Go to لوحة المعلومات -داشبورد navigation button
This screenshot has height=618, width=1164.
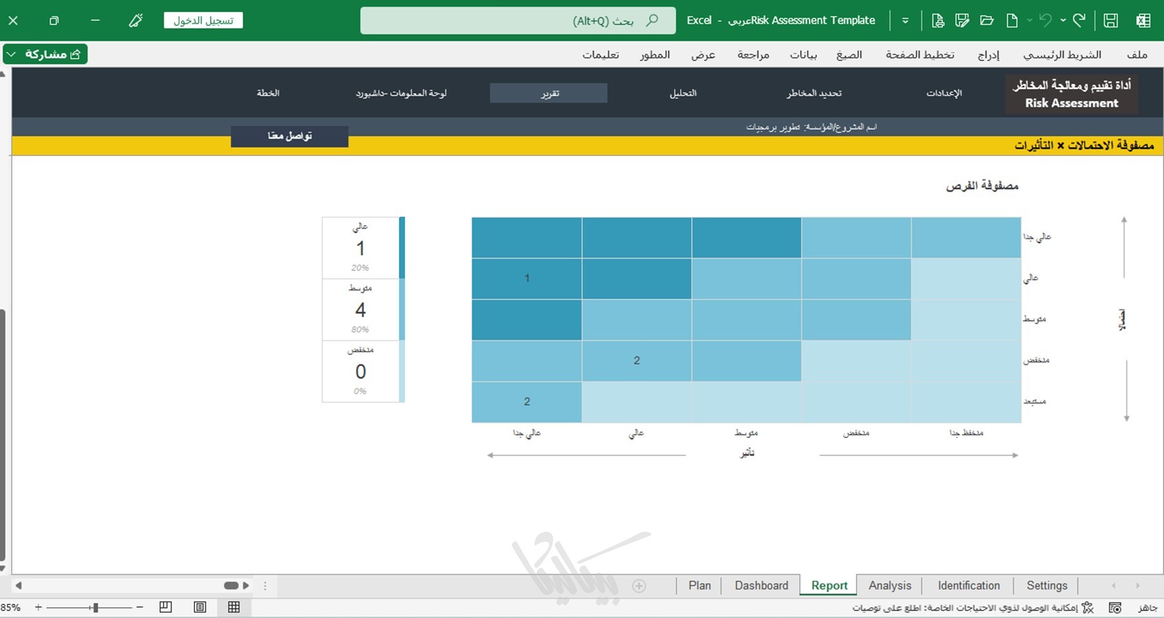pyautogui.click(x=401, y=93)
